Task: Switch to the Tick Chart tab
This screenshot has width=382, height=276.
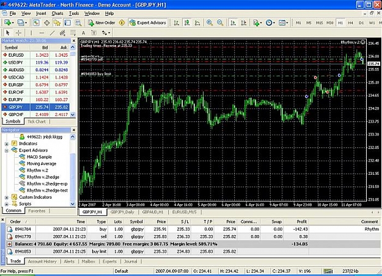Action: (x=37, y=121)
